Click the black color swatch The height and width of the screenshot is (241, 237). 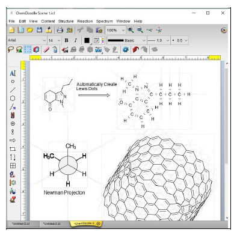pyautogui.click(x=87, y=40)
